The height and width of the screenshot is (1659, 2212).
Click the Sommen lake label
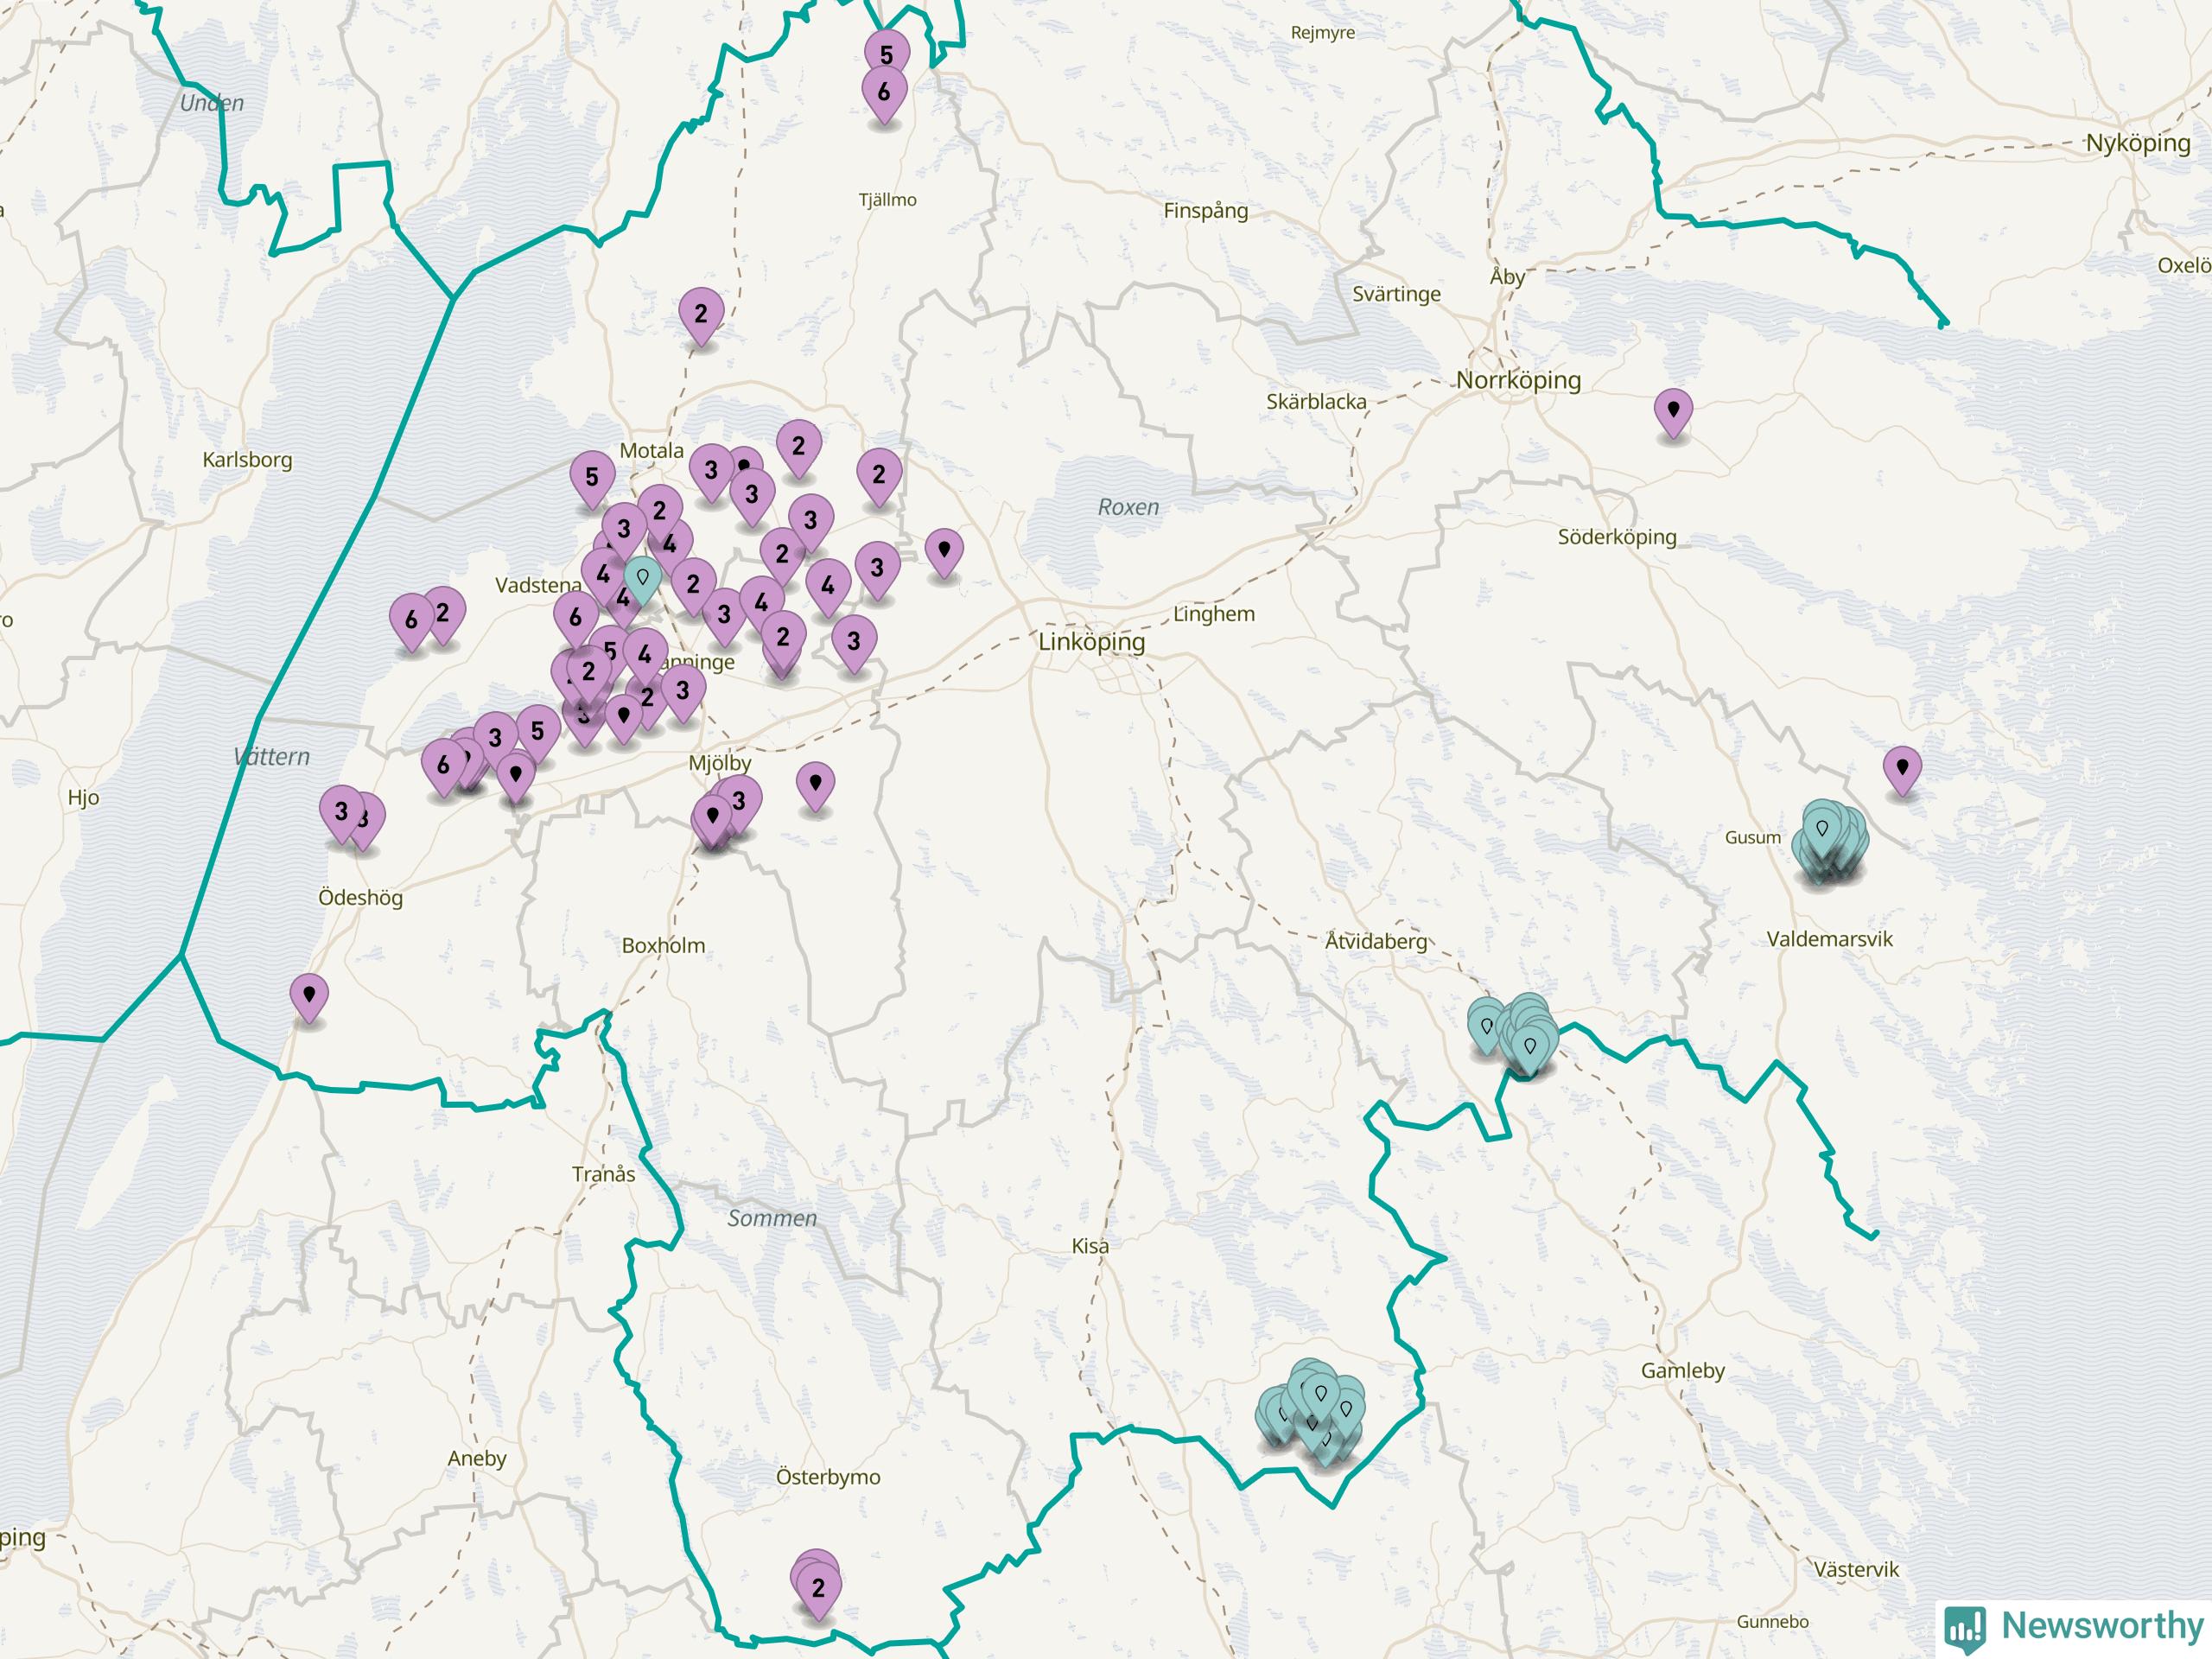click(x=771, y=1218)
